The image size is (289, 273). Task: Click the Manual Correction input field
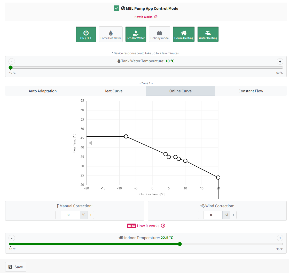[x=70, y=215]
